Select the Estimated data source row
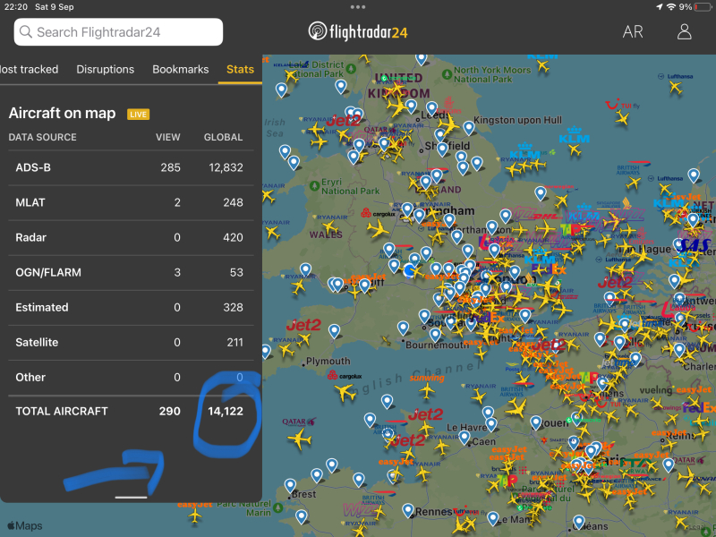 click(x=131, y=307)
